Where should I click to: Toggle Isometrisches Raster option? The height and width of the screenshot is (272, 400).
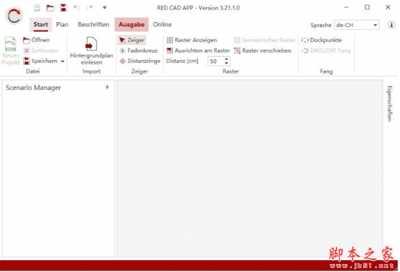[265, 40]
